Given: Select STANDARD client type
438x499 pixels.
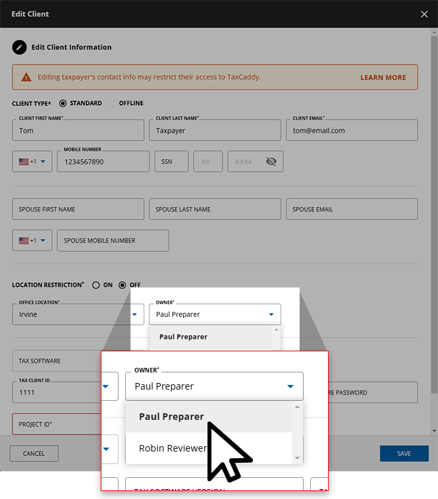Looking at the screenshot, I should pos(63,103).
